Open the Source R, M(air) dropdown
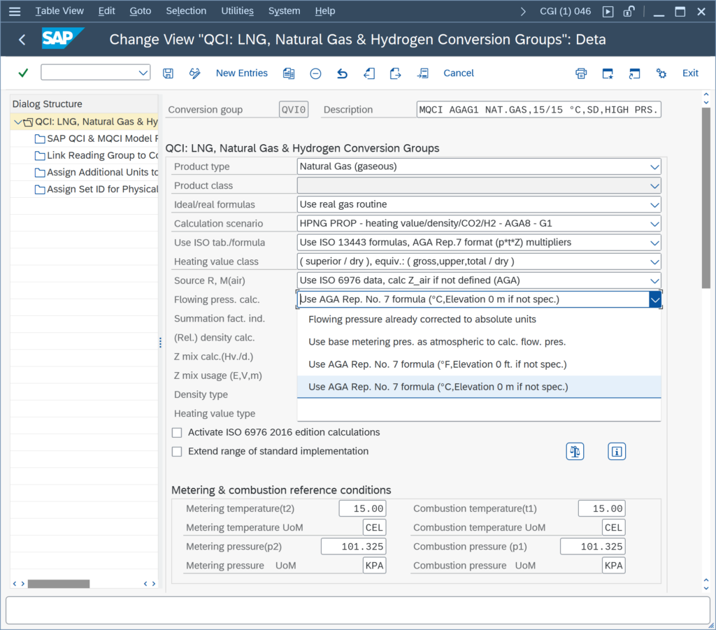 coord(654,281)
